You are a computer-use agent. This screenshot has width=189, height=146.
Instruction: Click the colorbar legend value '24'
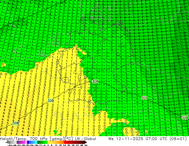64,145
